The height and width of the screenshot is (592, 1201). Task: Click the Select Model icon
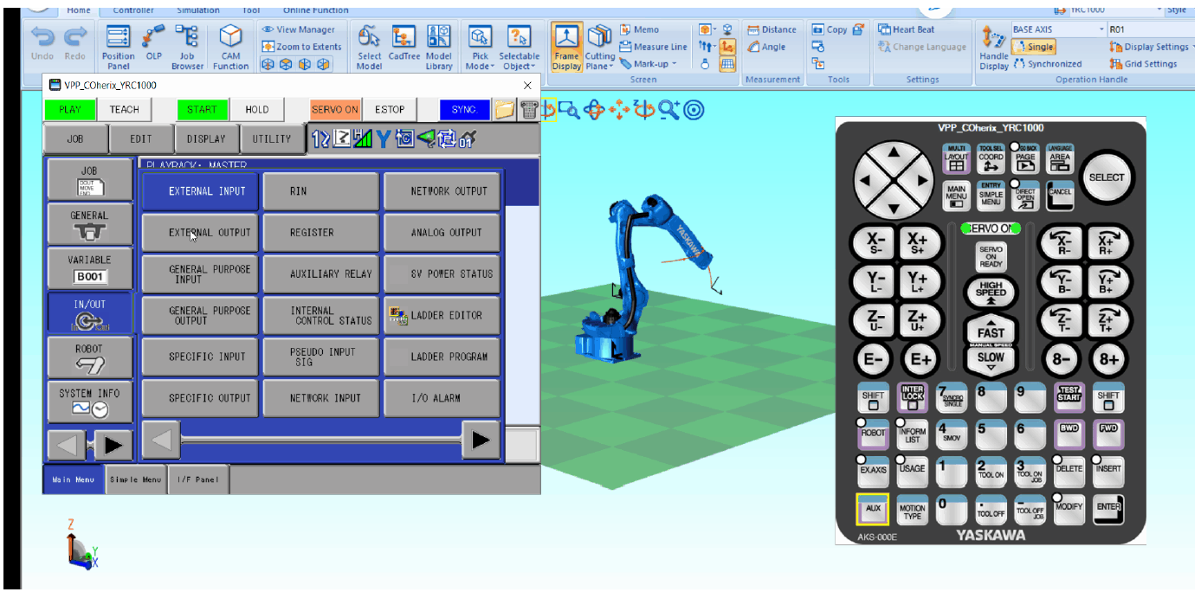pos(369,47)
